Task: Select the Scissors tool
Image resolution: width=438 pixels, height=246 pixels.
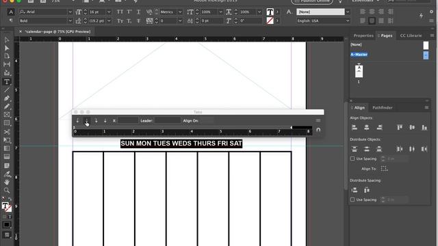Action: tap(7, 132)
